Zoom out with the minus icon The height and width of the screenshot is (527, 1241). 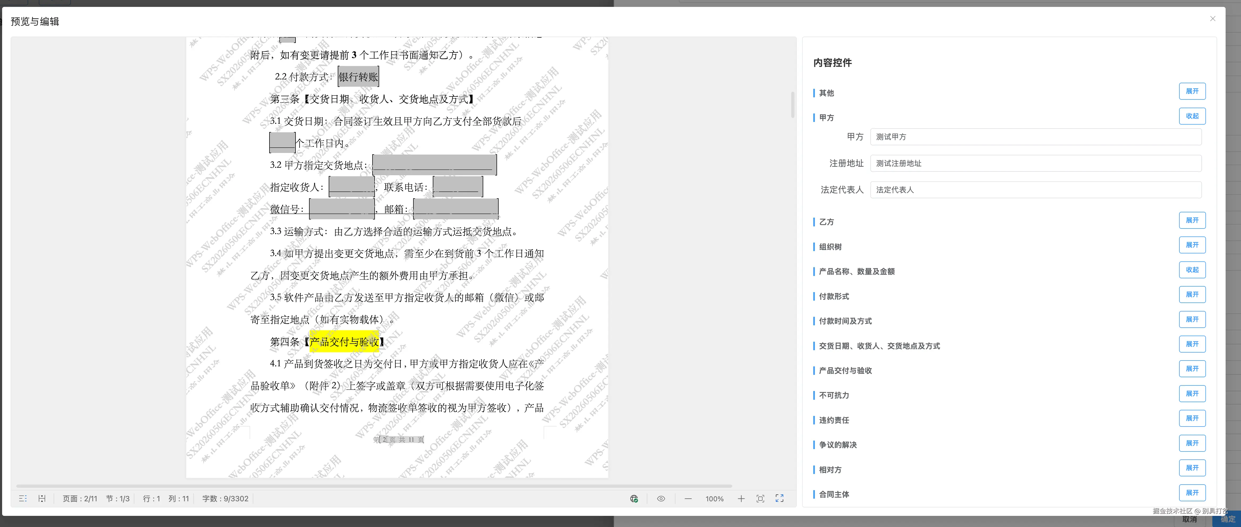[688, 499]
